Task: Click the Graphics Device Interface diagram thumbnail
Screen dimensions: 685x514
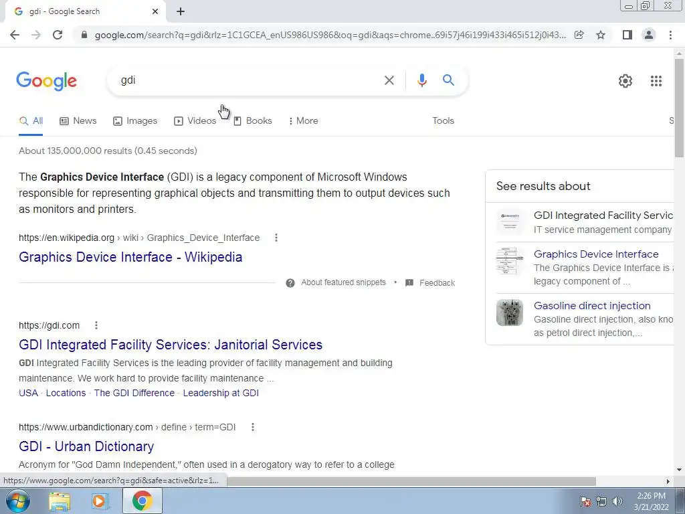Action: pyautogui.click(x=509, y=261)
